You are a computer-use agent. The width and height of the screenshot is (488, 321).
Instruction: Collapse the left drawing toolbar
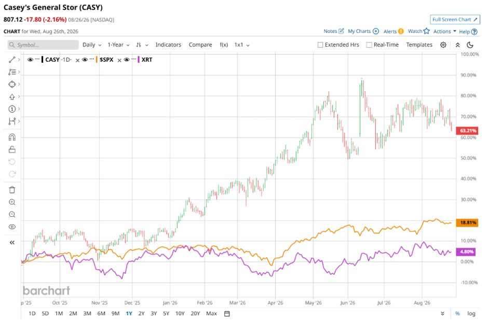pyautogui.click(x=12, y=242)
